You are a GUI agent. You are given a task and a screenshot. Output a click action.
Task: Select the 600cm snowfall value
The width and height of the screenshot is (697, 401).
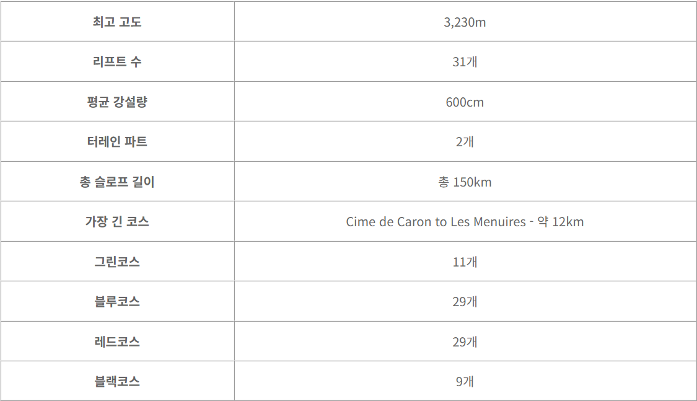[x=465, y=102]
